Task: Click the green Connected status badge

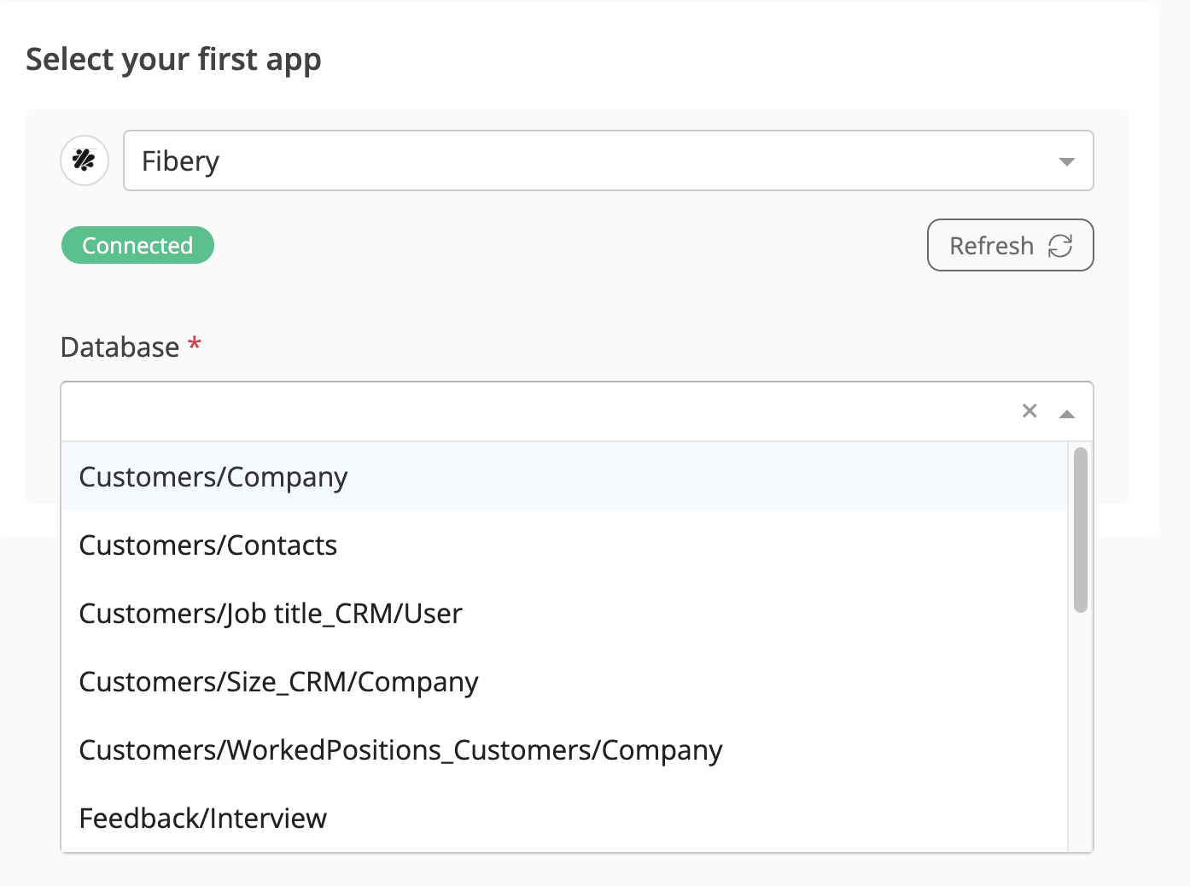Action: 137,245
